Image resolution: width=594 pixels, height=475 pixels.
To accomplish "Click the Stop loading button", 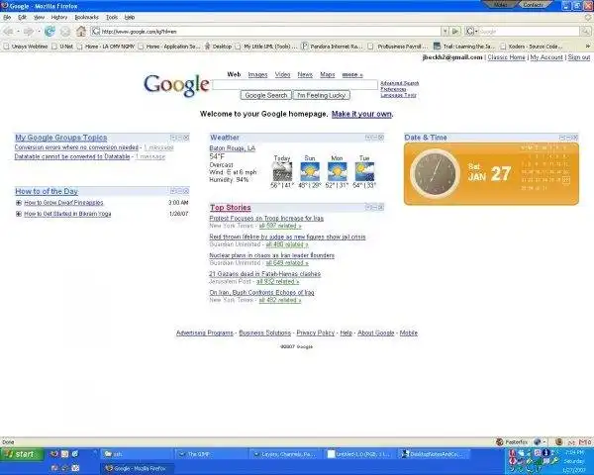I will click(65, 32).
